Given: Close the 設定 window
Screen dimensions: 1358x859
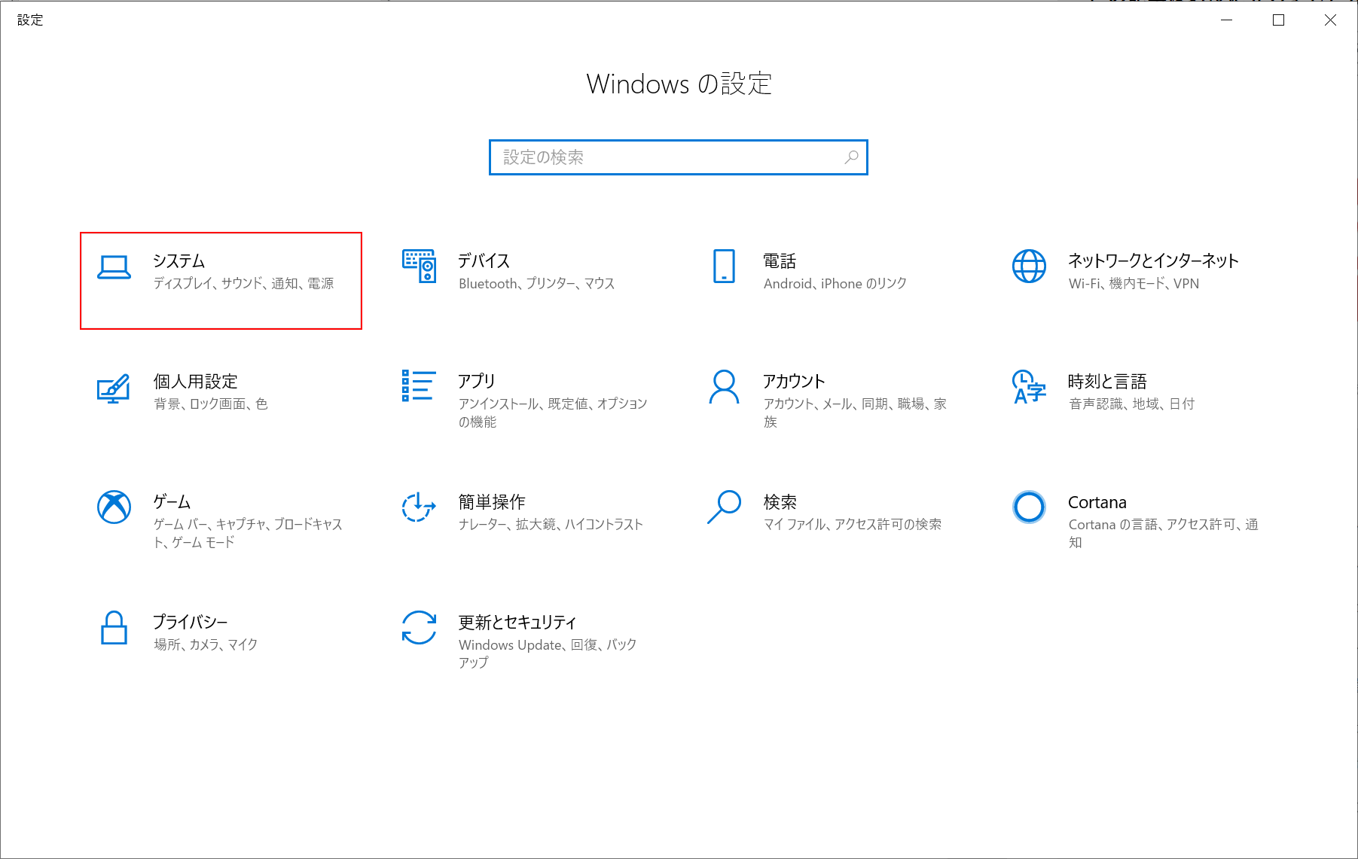Looking at the screenshot, I should pos(1330,20).
